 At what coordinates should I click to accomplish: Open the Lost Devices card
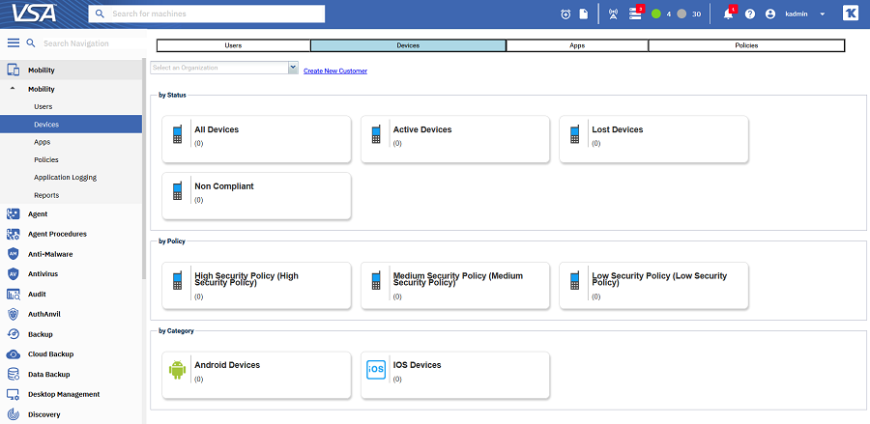tap(653, 139)
